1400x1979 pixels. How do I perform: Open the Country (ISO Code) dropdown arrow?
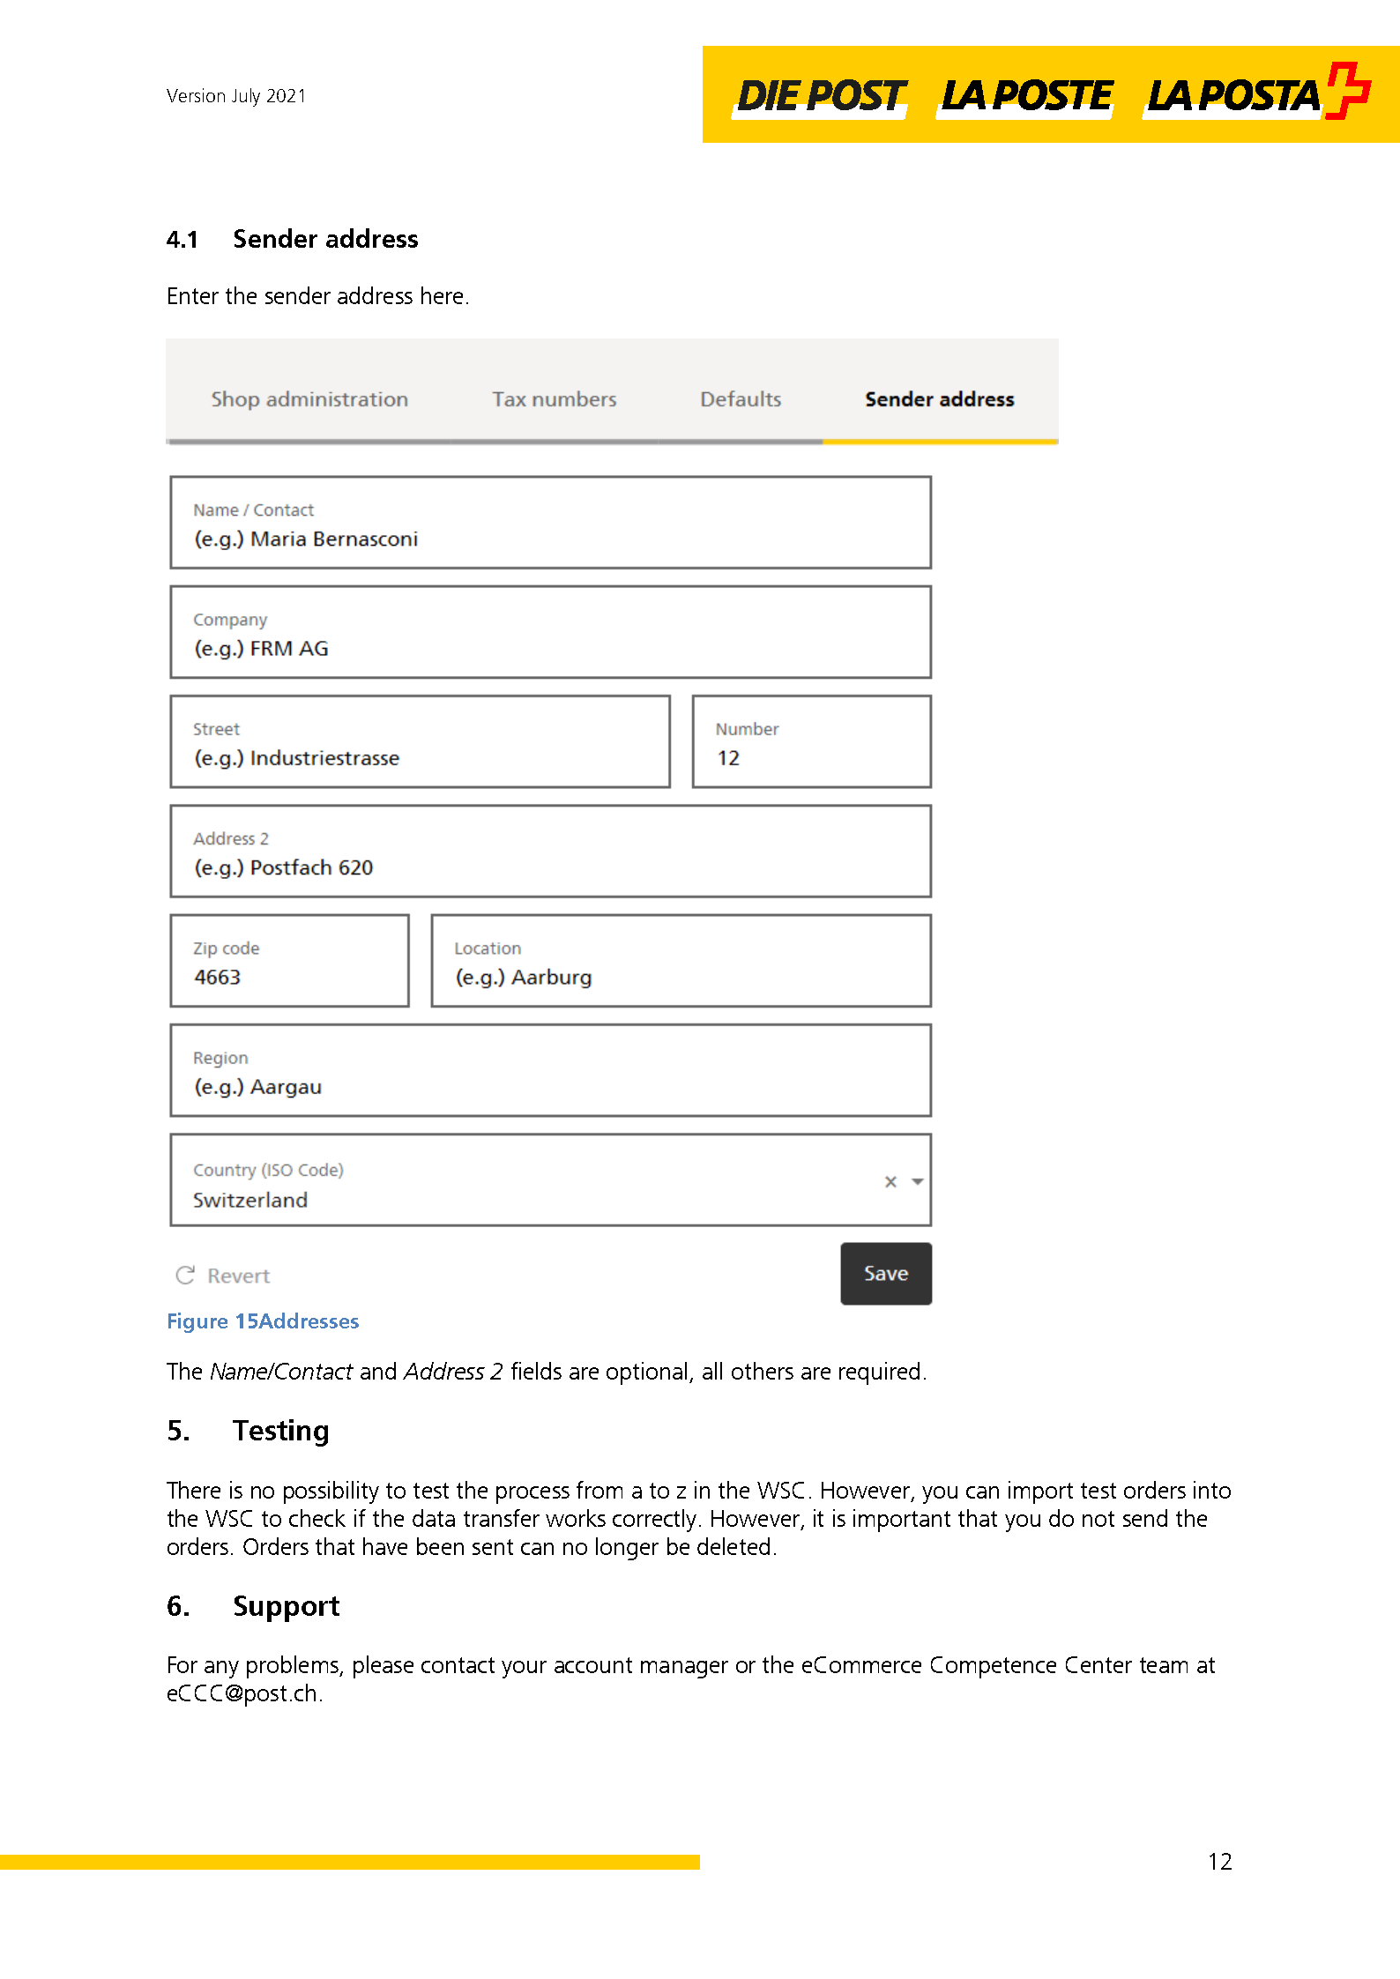916,1182
